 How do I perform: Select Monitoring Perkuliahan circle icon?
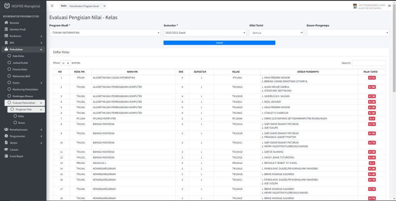click(x=9, y=89)
